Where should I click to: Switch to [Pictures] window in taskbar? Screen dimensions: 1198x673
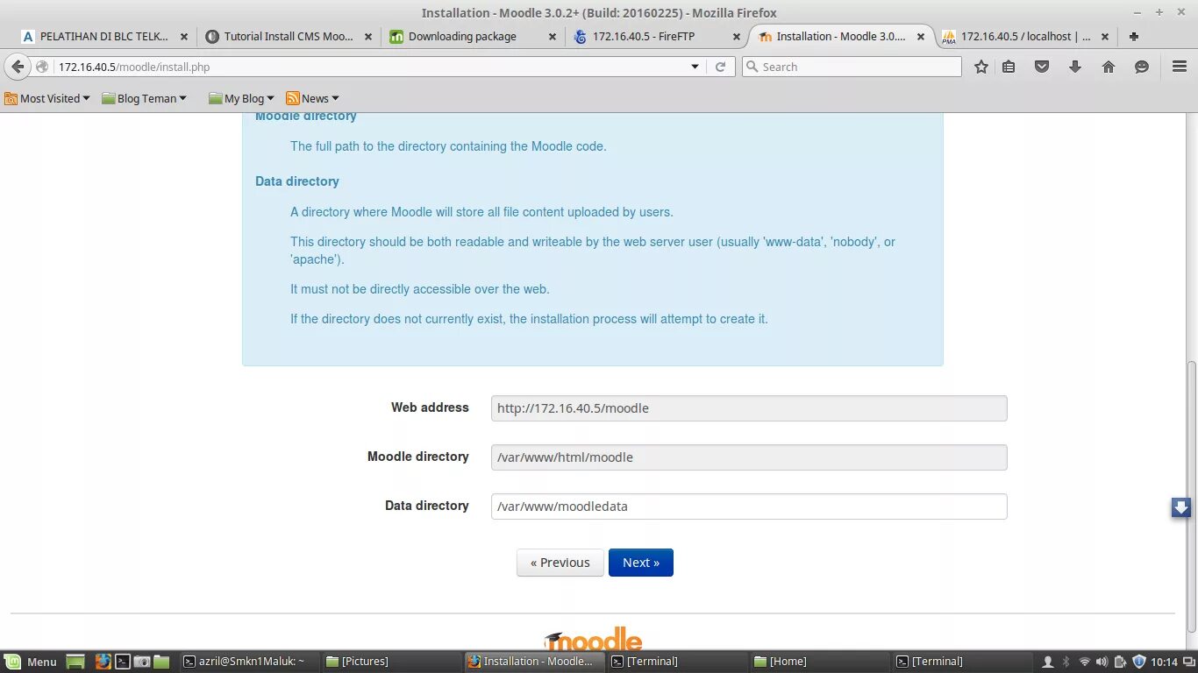click(x=392, y=662)
